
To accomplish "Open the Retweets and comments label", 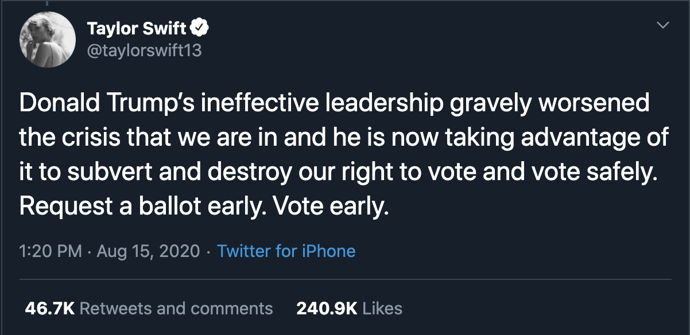I will pos(176,308).
